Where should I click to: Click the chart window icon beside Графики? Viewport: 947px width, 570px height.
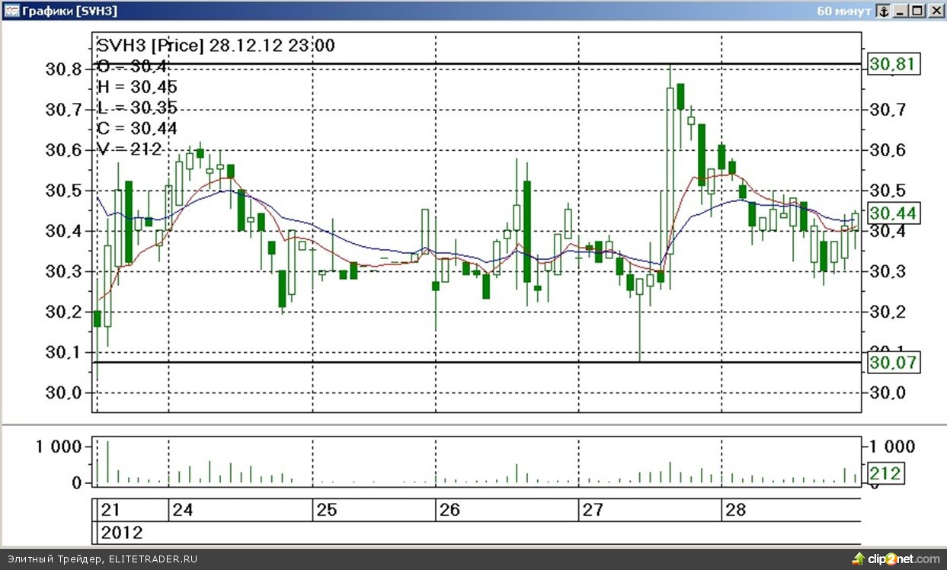point(11,11)
